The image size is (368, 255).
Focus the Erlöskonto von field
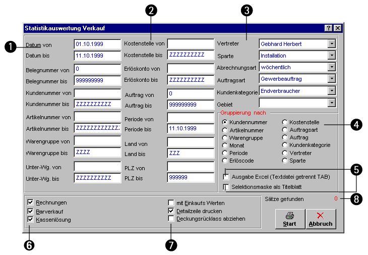click(191, 69)
